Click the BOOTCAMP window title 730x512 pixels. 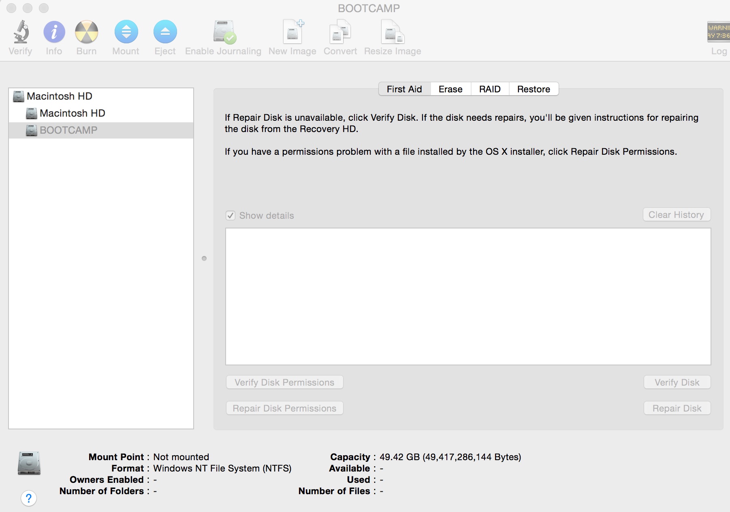(369, 8)
